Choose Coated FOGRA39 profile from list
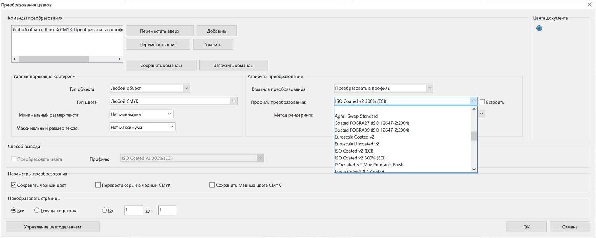Screen dimensions: 596x238 [372, 130]
